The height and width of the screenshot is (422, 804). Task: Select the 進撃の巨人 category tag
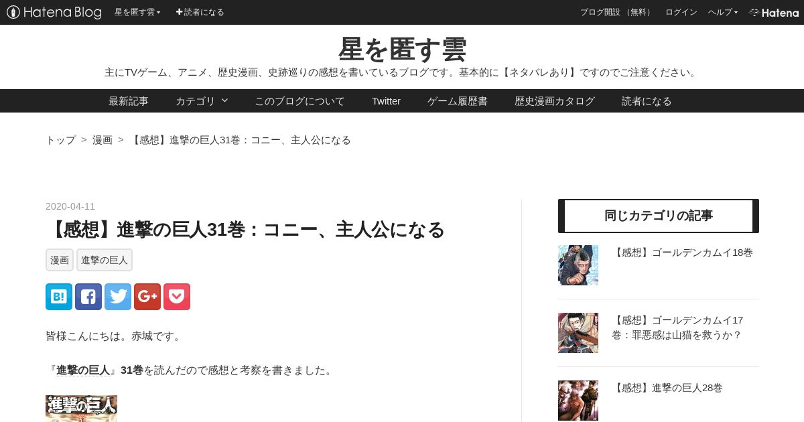coord(105,260)
